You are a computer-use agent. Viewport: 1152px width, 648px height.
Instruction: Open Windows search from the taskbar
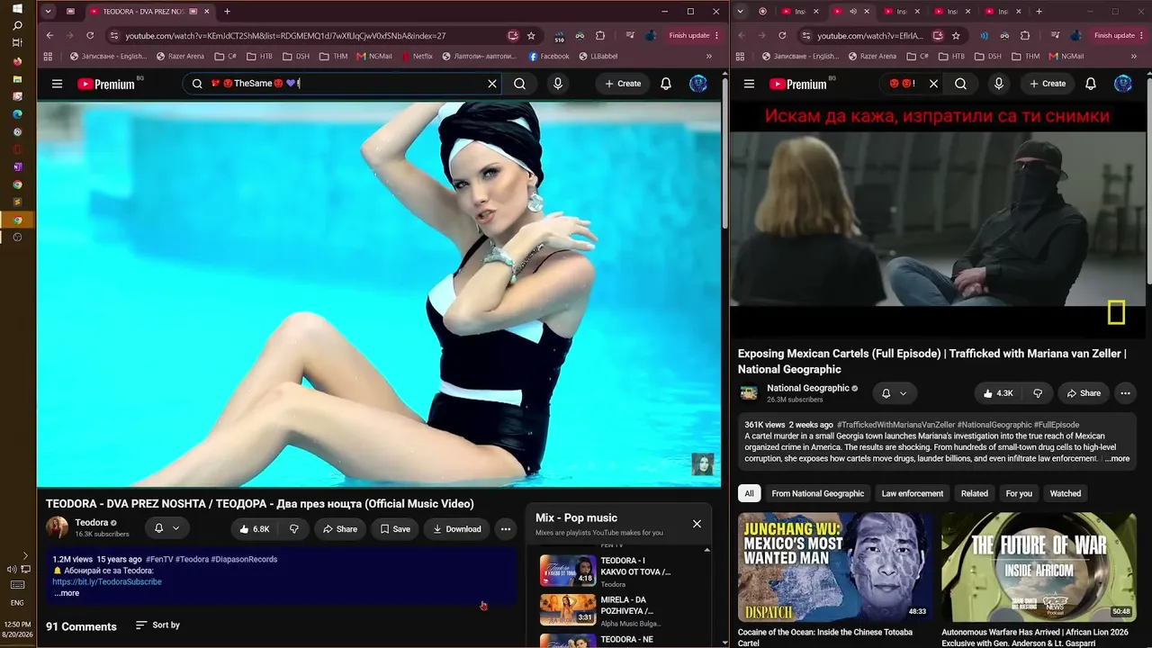tap(17, 25)
